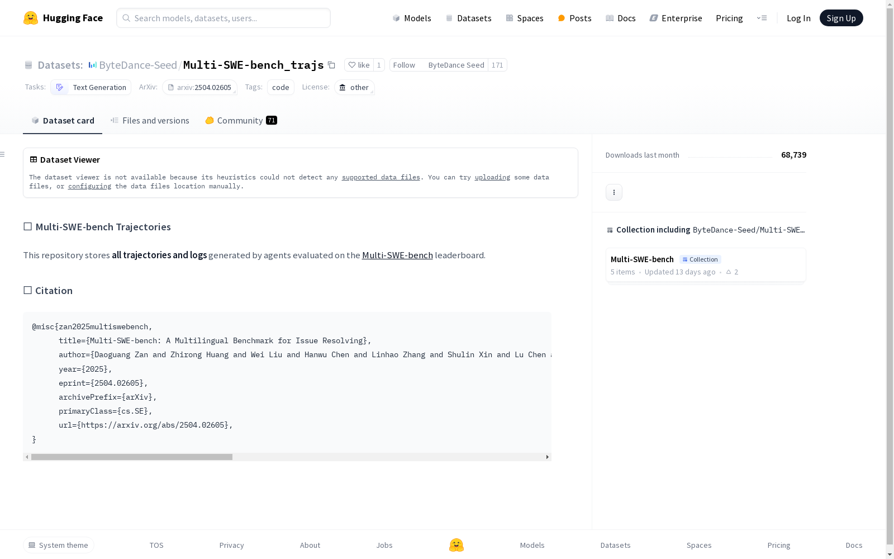Image resolution: width=894 pixels, height=559 pixels.
Task: Click the like count number
Action: [x=379, y=65]
